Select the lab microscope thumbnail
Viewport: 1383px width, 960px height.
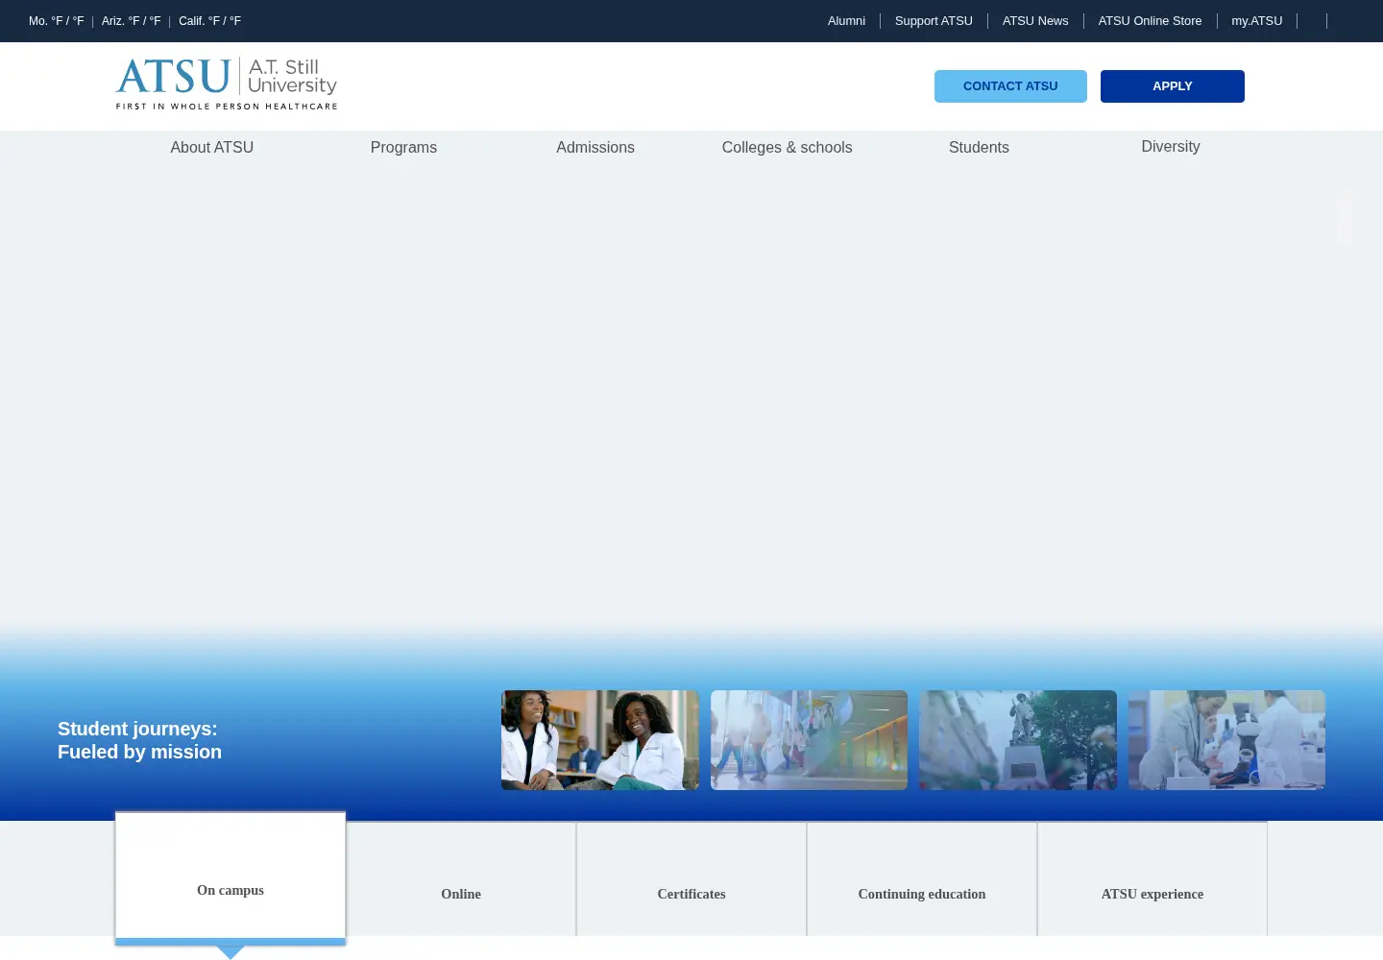1226,740
